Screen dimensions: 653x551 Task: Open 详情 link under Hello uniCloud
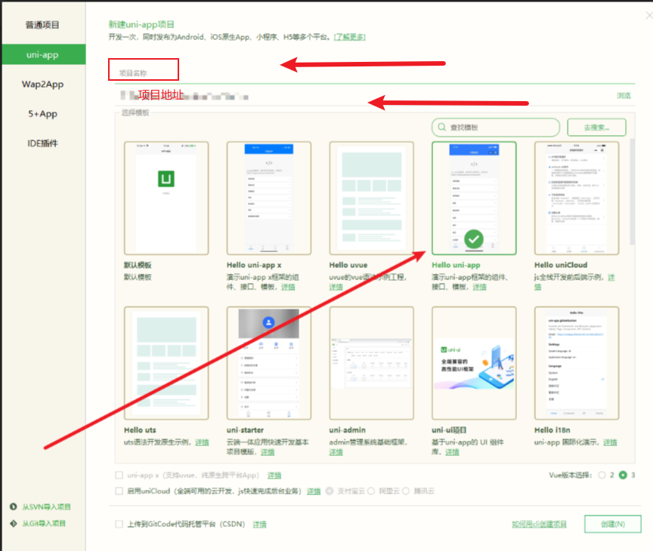pyautogui.click(x=611, y=277)
